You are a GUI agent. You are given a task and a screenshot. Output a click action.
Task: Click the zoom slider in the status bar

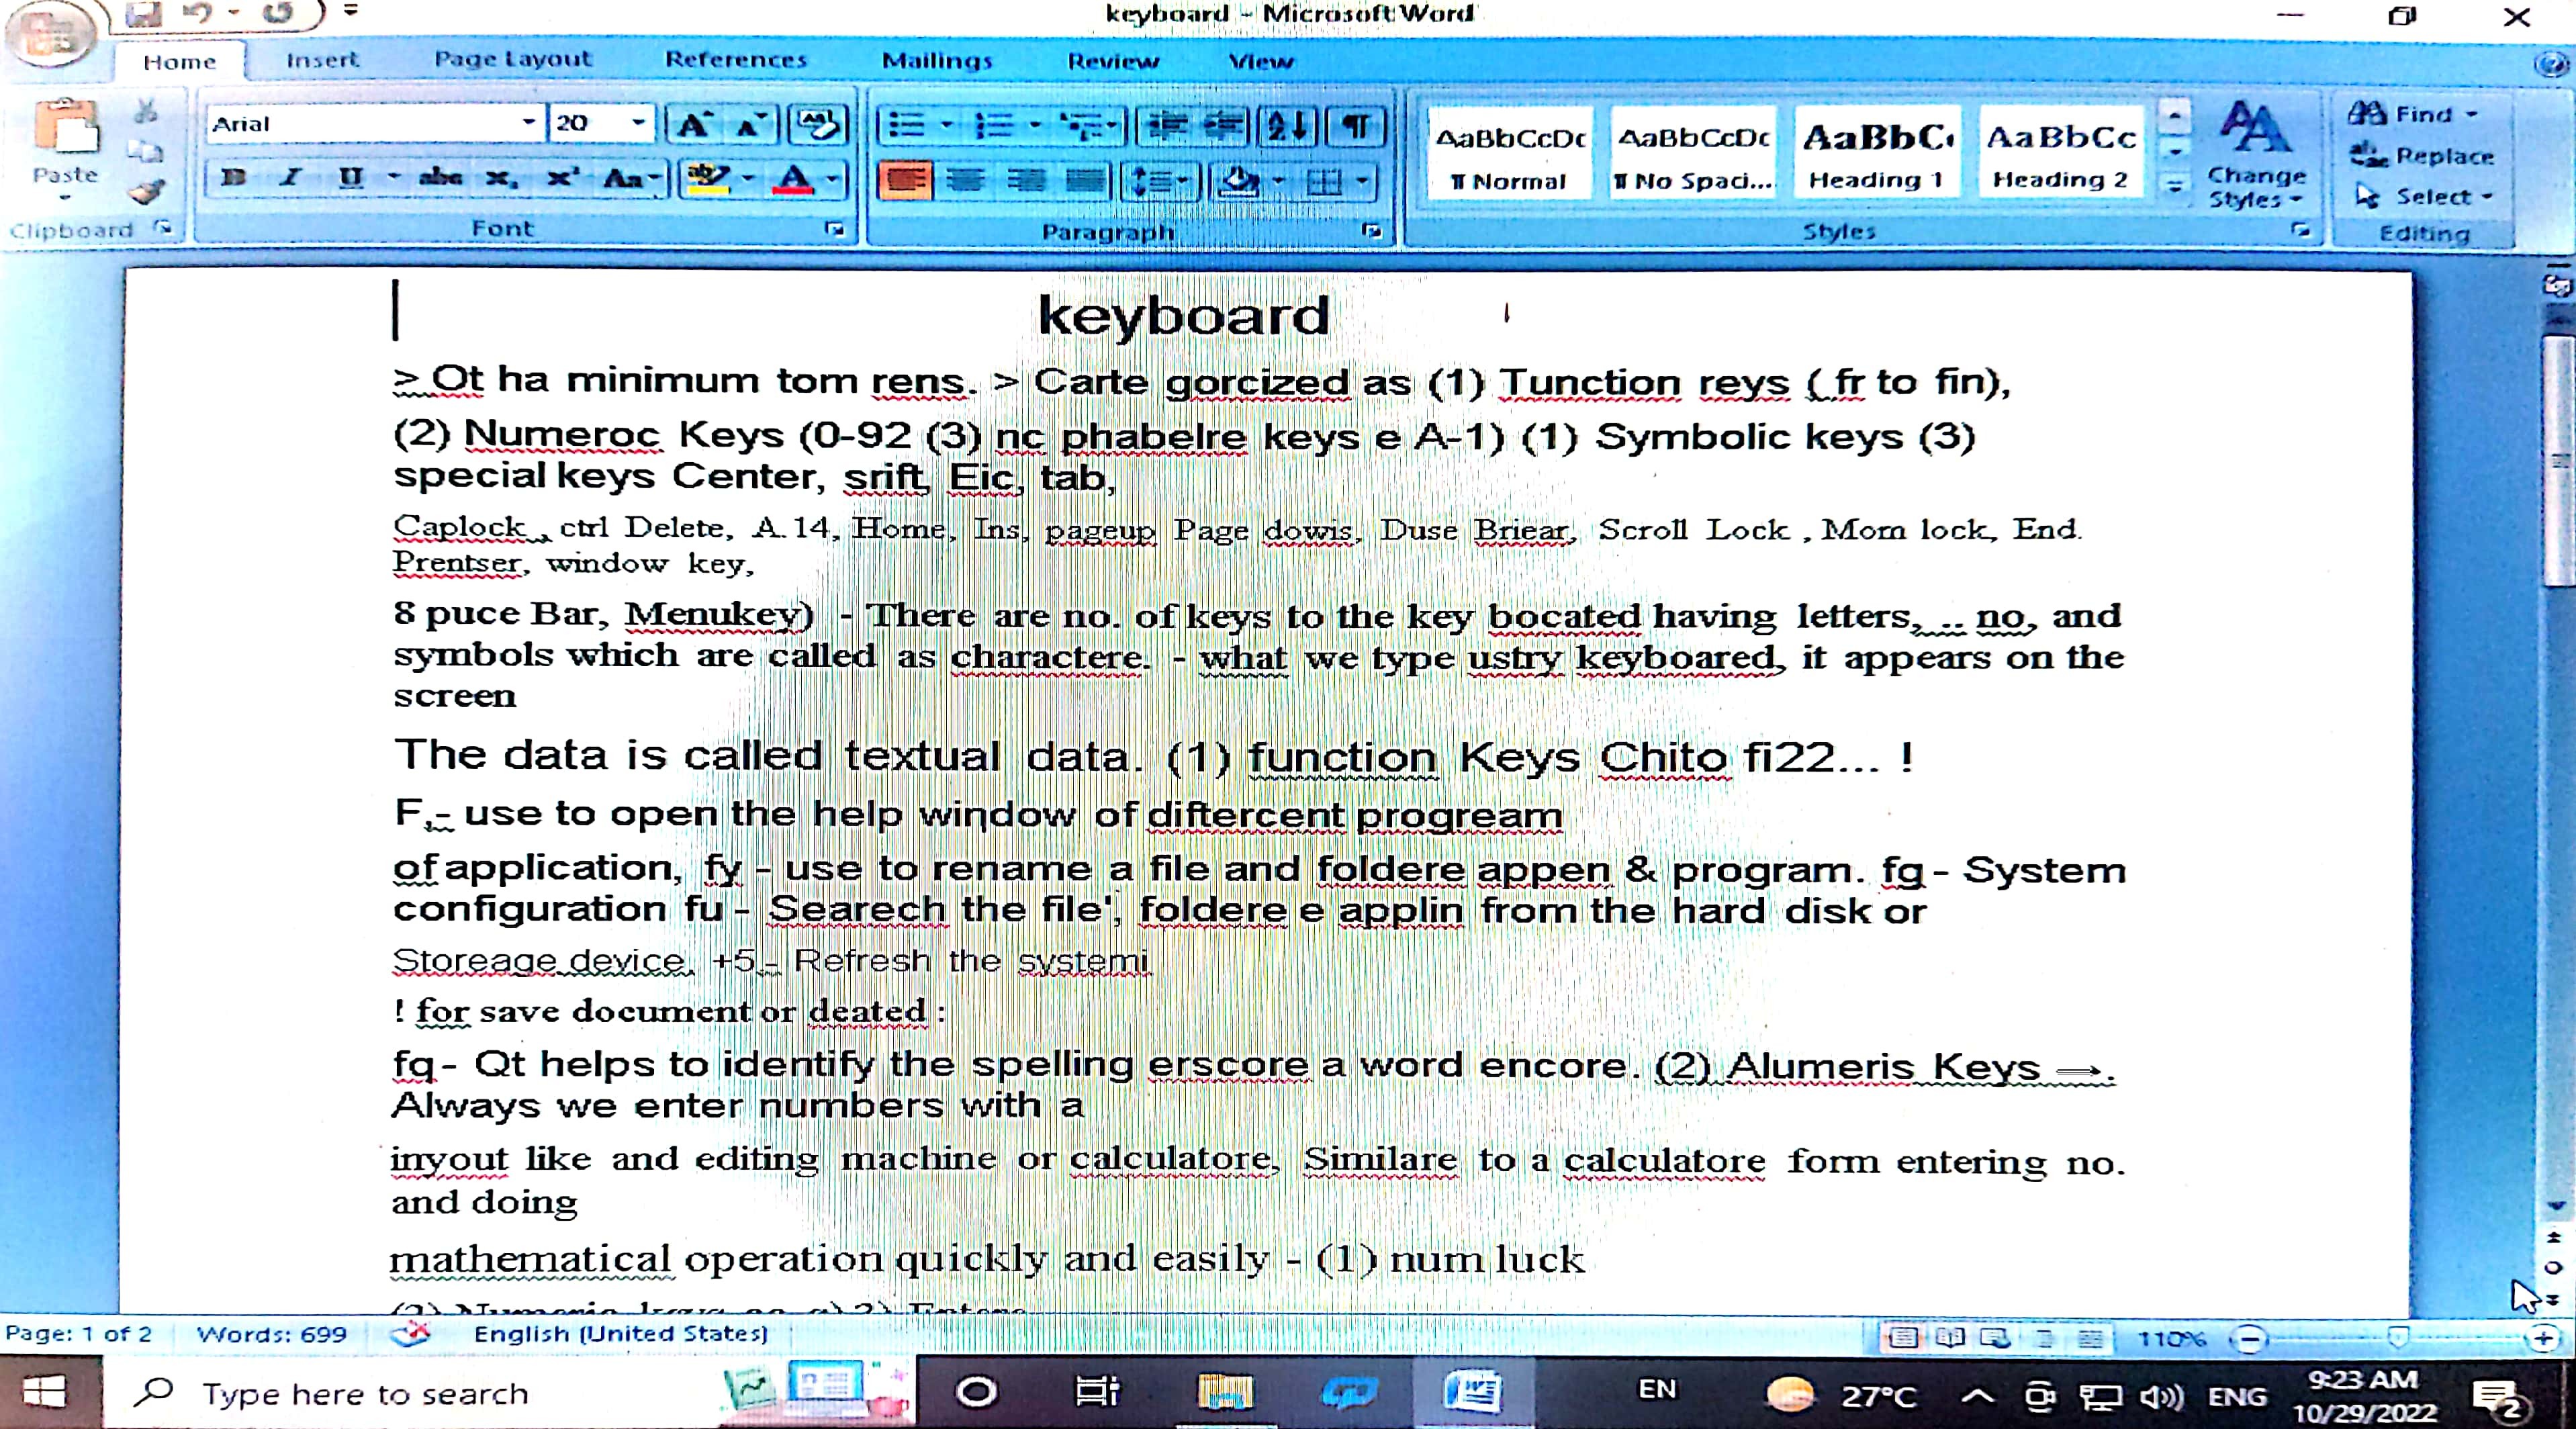click(2397, 1338)
